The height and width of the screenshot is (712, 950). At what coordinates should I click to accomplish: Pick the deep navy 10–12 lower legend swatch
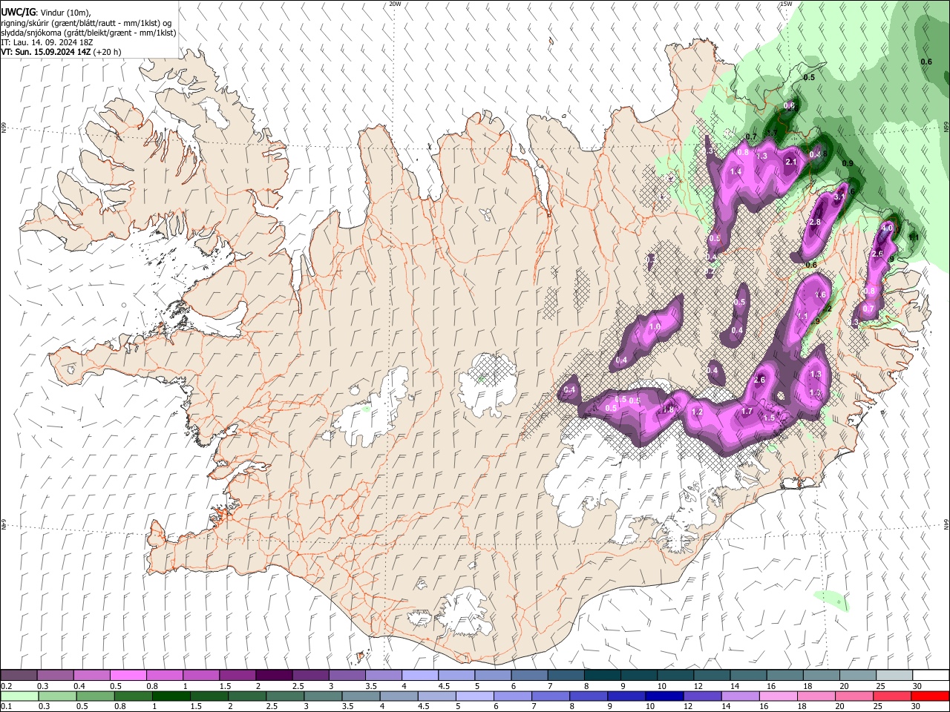(664, 696)
